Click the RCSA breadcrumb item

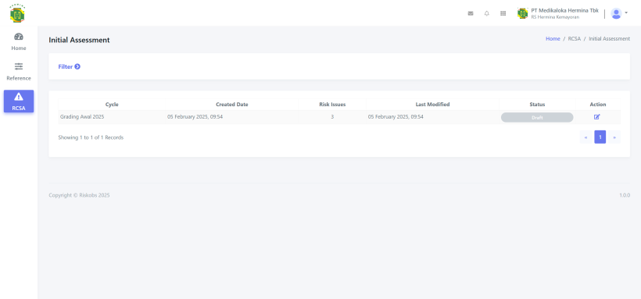coord(575,39)
